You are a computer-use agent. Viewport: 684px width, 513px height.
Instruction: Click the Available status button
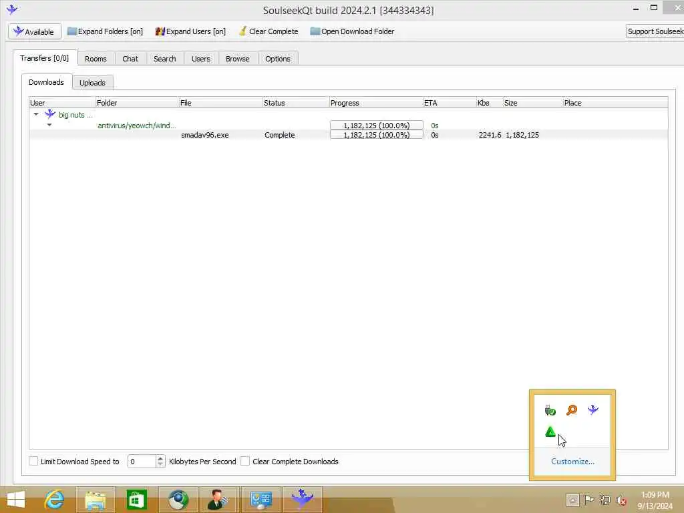click(x=35, y=31)
